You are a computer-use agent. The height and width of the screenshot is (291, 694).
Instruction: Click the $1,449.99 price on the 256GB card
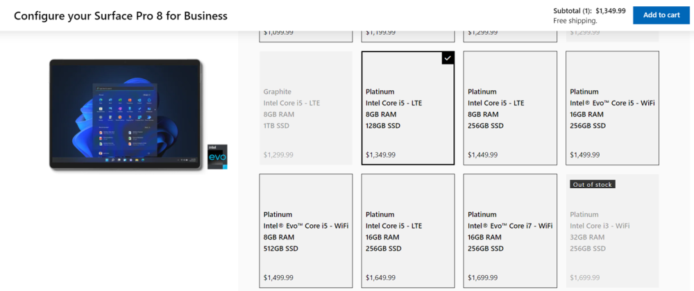[482, 155]
